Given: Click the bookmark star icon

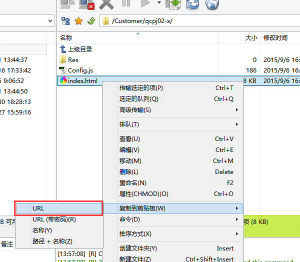Looking at the screenshot, I should tap(78, 21).
